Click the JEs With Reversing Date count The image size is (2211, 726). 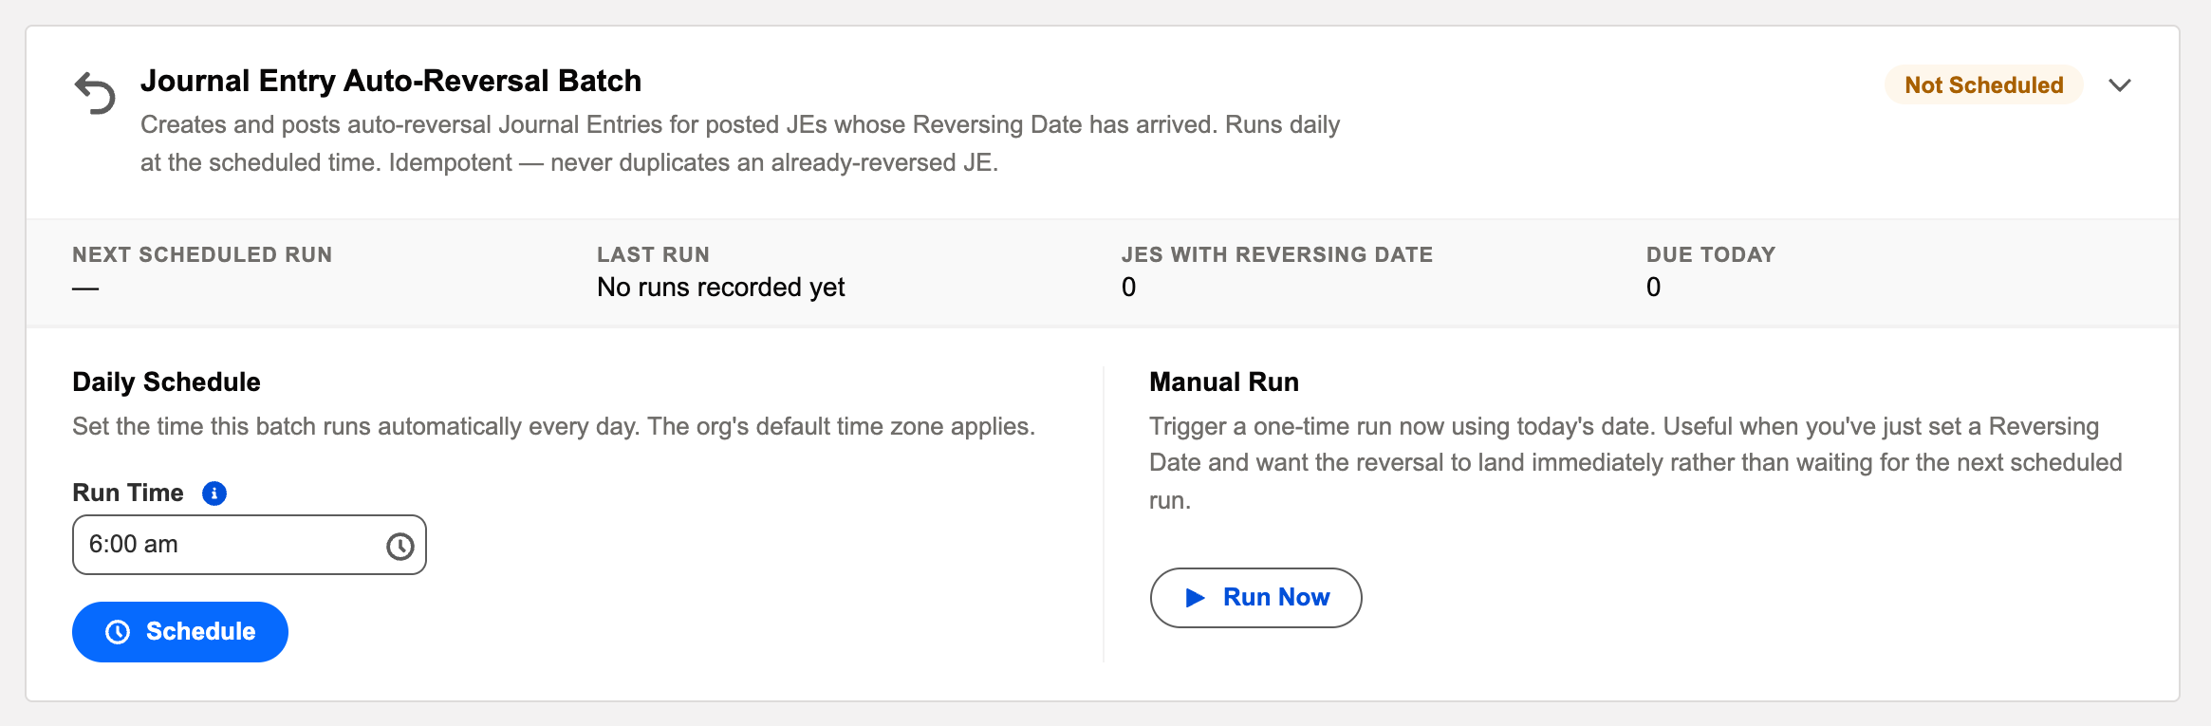[1128, 287]
